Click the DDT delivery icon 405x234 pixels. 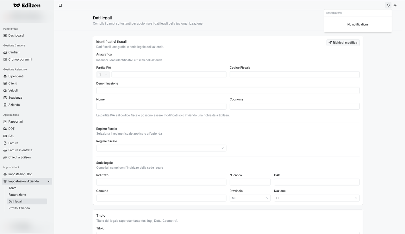pyautogui.click(x=5, y=129)
